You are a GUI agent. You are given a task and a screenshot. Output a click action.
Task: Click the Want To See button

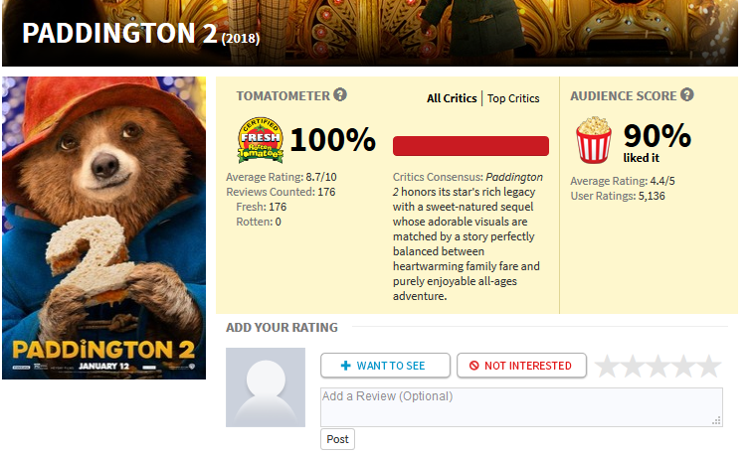pos(385,366)
